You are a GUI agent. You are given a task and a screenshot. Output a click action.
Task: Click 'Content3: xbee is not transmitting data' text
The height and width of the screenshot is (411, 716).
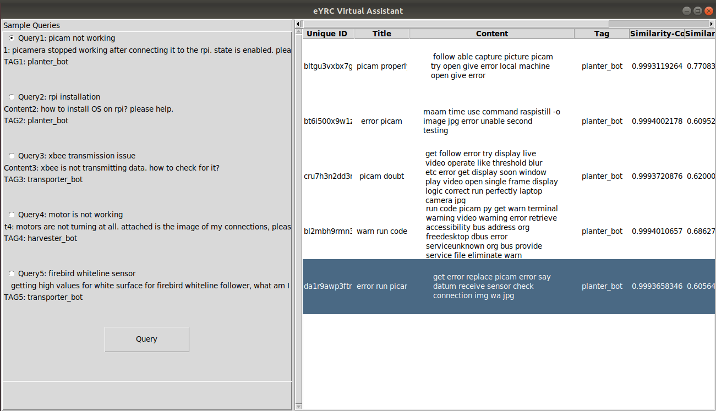[112, 168]
